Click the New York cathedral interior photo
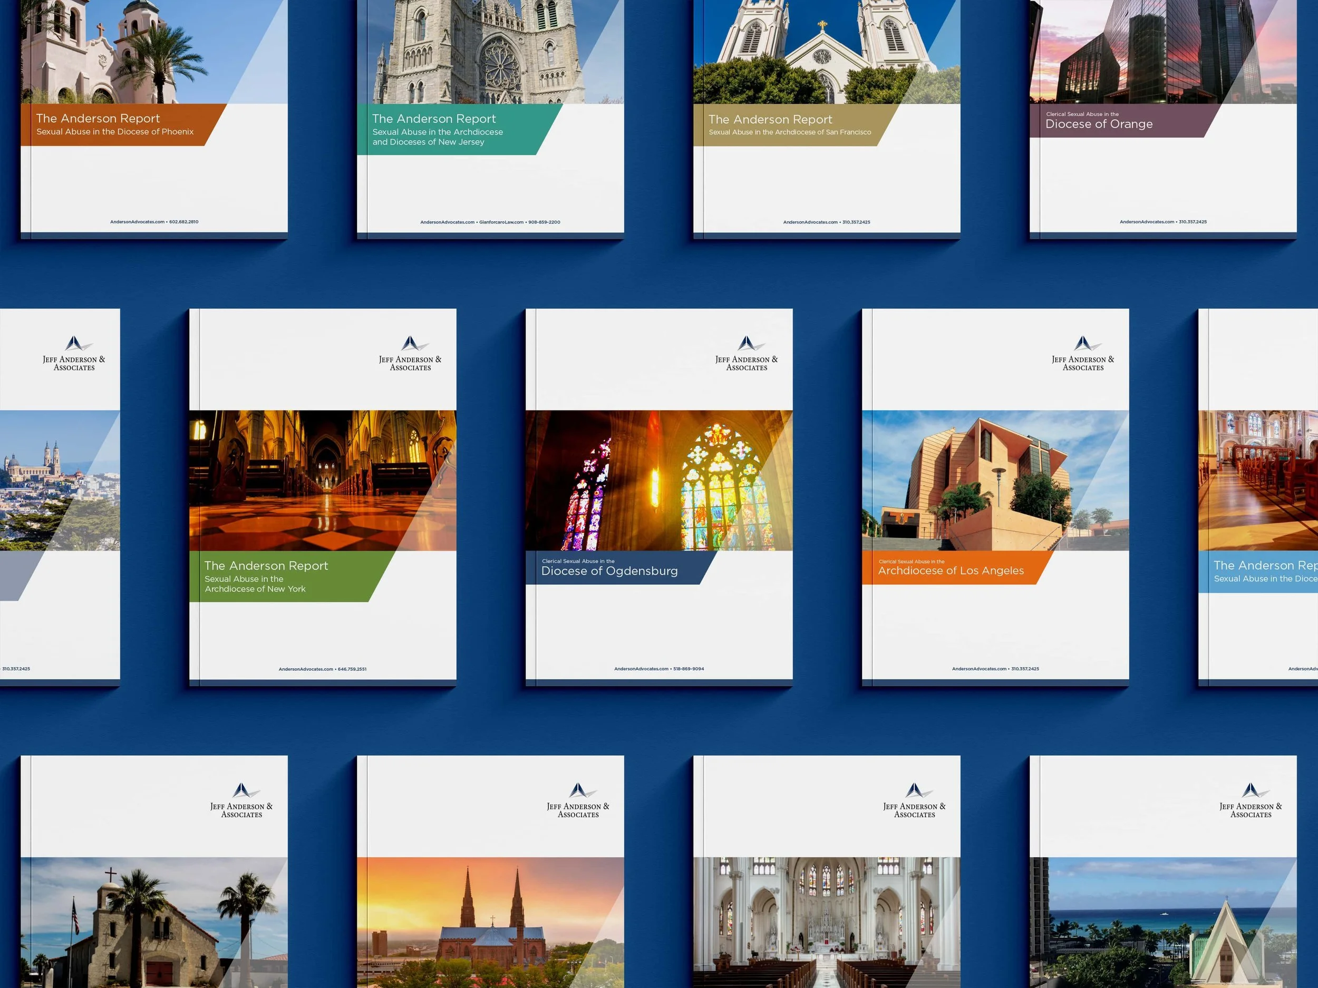This screenshot has width=1318, height=988. pyautogui.click(x=322, y=480)
